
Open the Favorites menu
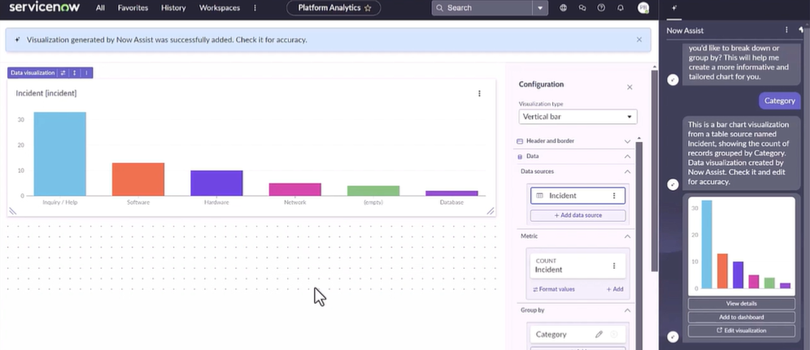coord(133,8)
